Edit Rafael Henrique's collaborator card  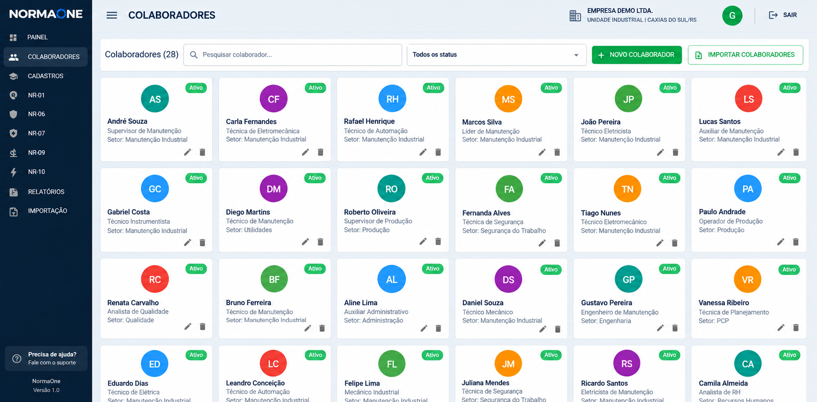[x=423, y=152]
